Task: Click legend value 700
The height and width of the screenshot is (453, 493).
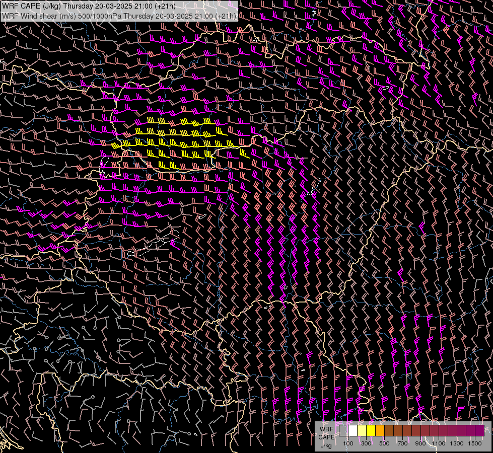Action: click(x=402, y=443)
